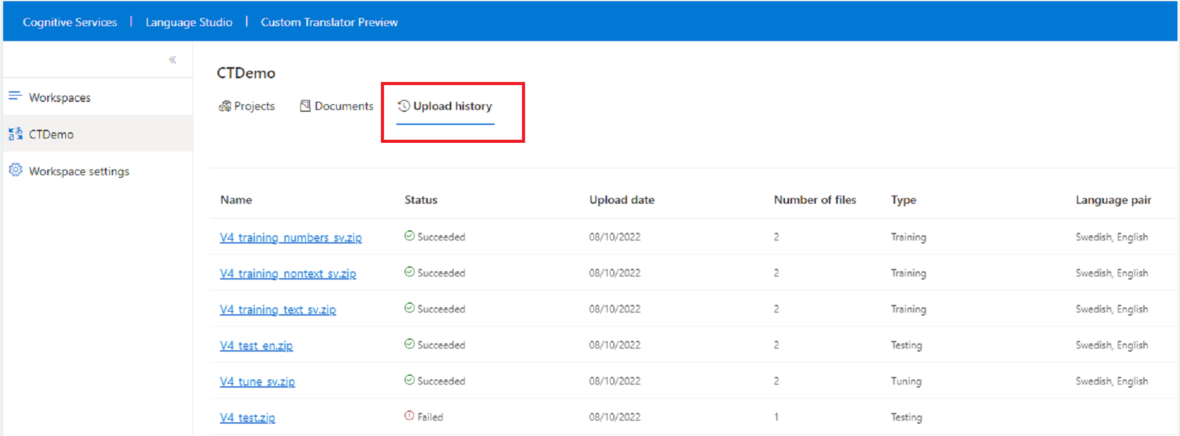Click the Upload history clock icon

coord(404,106)
